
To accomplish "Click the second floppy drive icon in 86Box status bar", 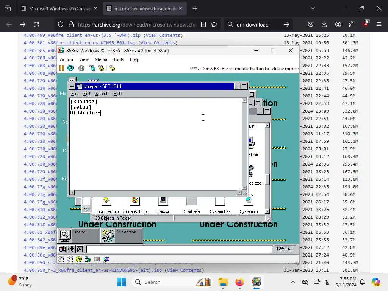I will click(70, 259).
